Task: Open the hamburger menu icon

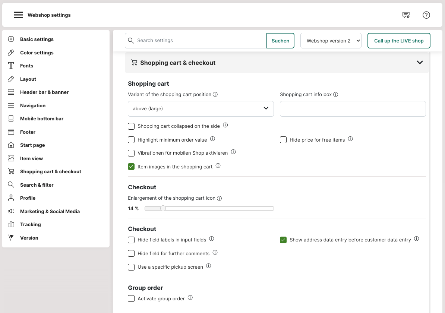Action: coord(19,15)
